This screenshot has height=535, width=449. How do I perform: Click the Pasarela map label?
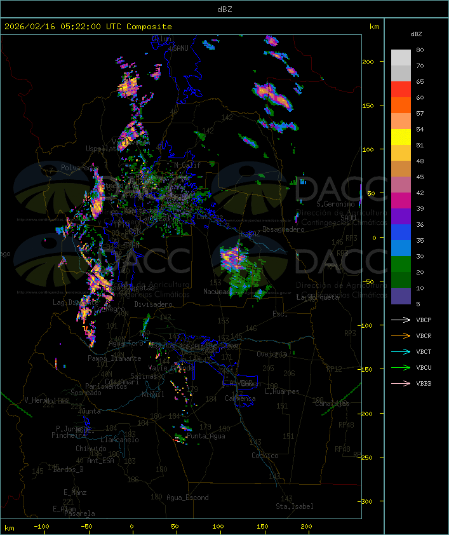(79, 513)
